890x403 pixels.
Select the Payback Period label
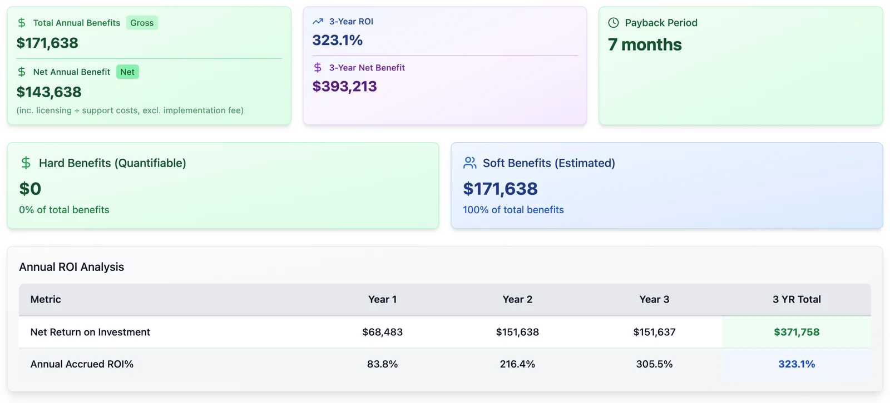661,23
